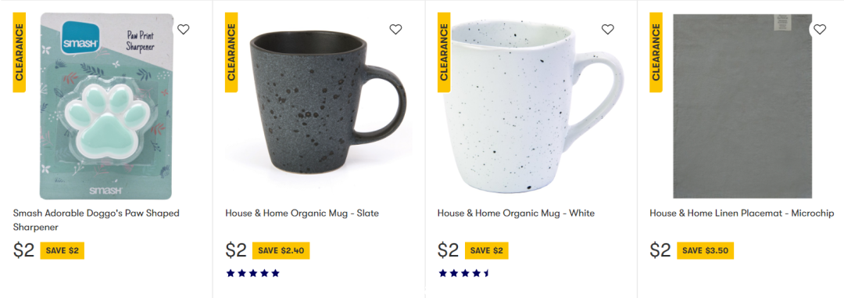Favorite the Paw Shaped Sharpener with heart icon
This screenshot has height=298, width=844.
point(184,30)
